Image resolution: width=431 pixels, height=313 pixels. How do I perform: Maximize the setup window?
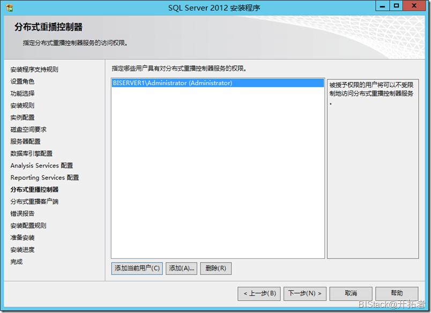click(396, 6)
